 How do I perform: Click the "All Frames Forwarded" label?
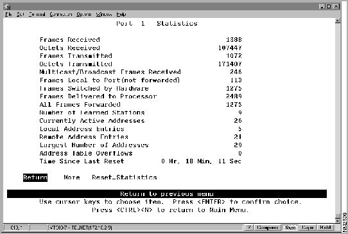80,104
